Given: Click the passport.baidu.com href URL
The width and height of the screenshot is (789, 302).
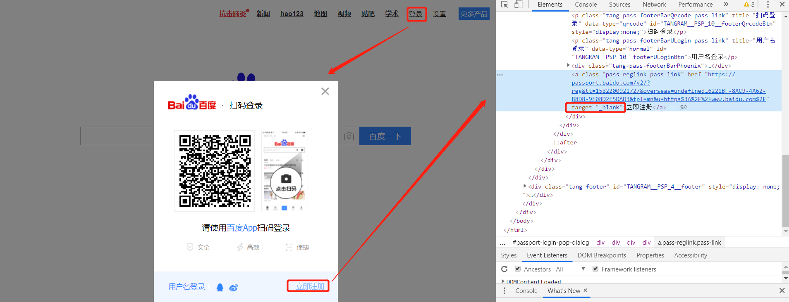Looking at the screenshot, I should pos(669,87).
